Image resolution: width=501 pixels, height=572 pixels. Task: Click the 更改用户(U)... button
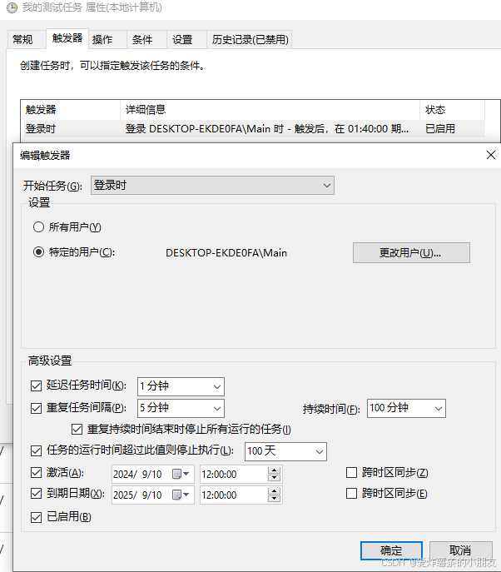click(411, 252)
